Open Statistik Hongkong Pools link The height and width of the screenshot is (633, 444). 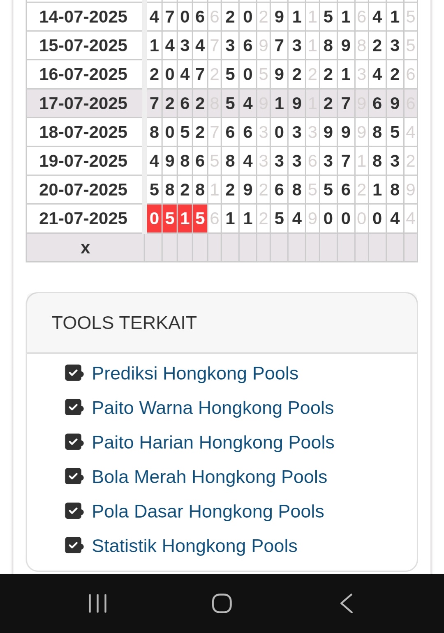pos(194,546)
